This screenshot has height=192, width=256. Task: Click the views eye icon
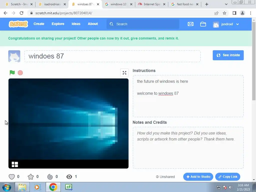tap(69, 177)
